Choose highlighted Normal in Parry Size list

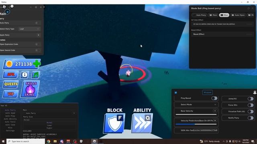click(x=49, y=123)
